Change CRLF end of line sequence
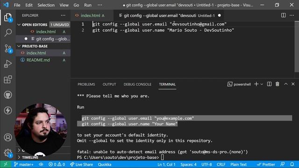Viewport: 299px width, 168px height. (x=221, y=164)
